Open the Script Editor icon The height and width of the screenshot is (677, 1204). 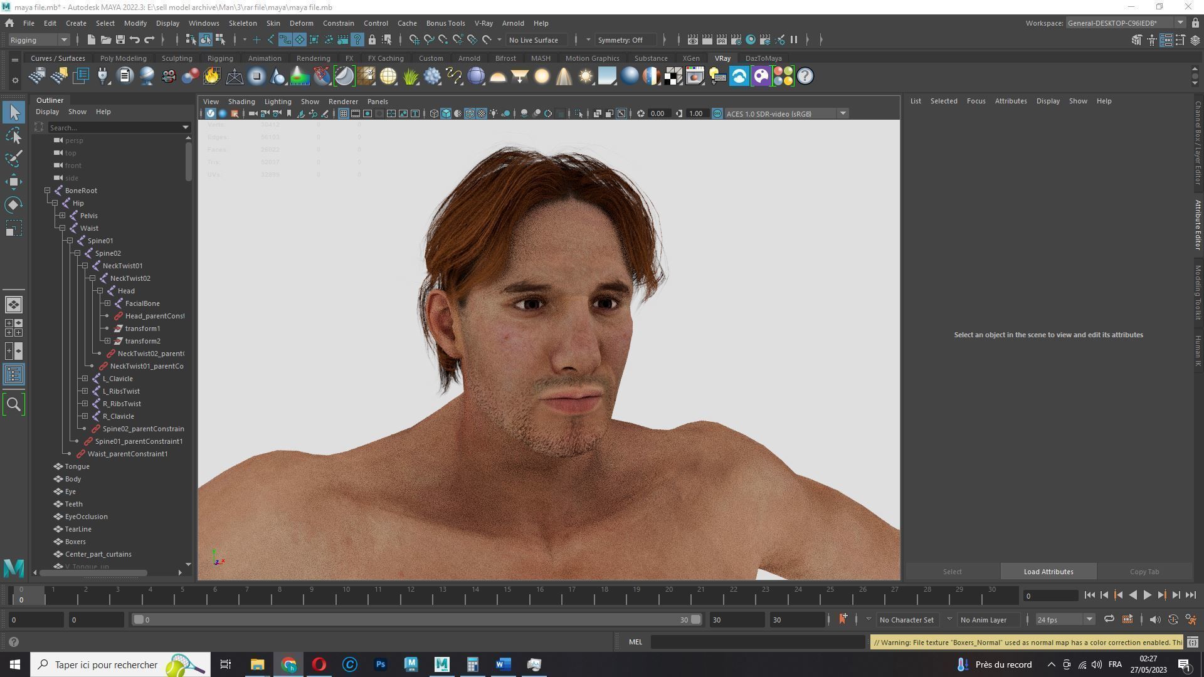[x=1192, y=642]
